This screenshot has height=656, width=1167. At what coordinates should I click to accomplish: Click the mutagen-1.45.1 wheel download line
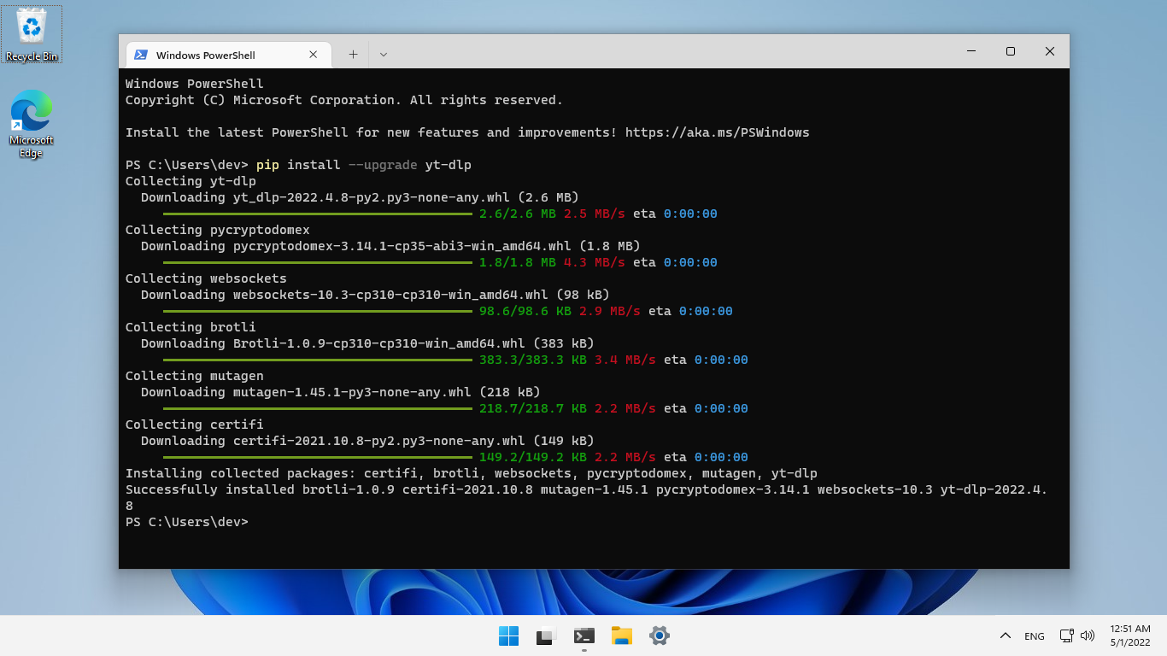[341, 392]
